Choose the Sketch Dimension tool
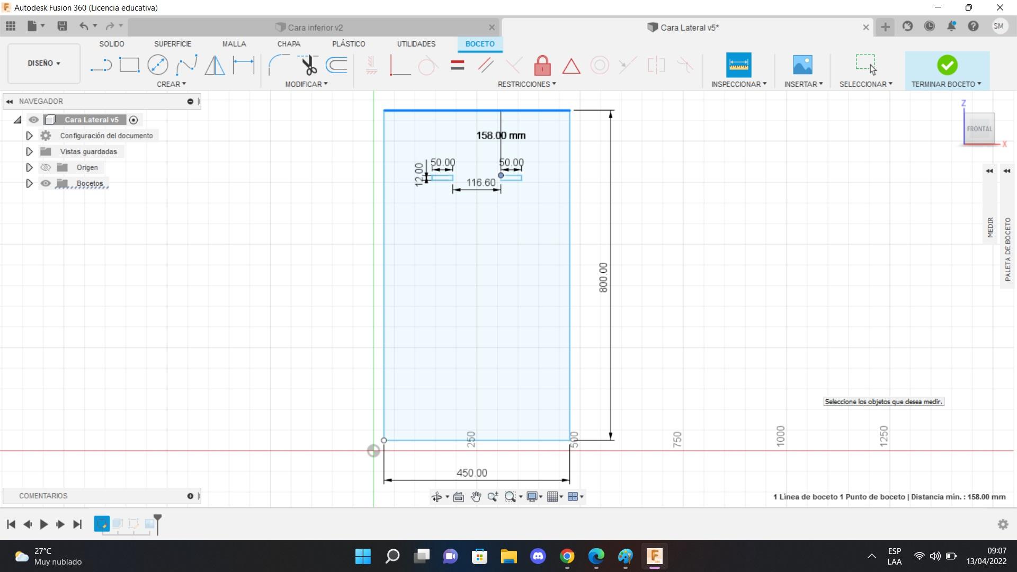 click(244, 65)
